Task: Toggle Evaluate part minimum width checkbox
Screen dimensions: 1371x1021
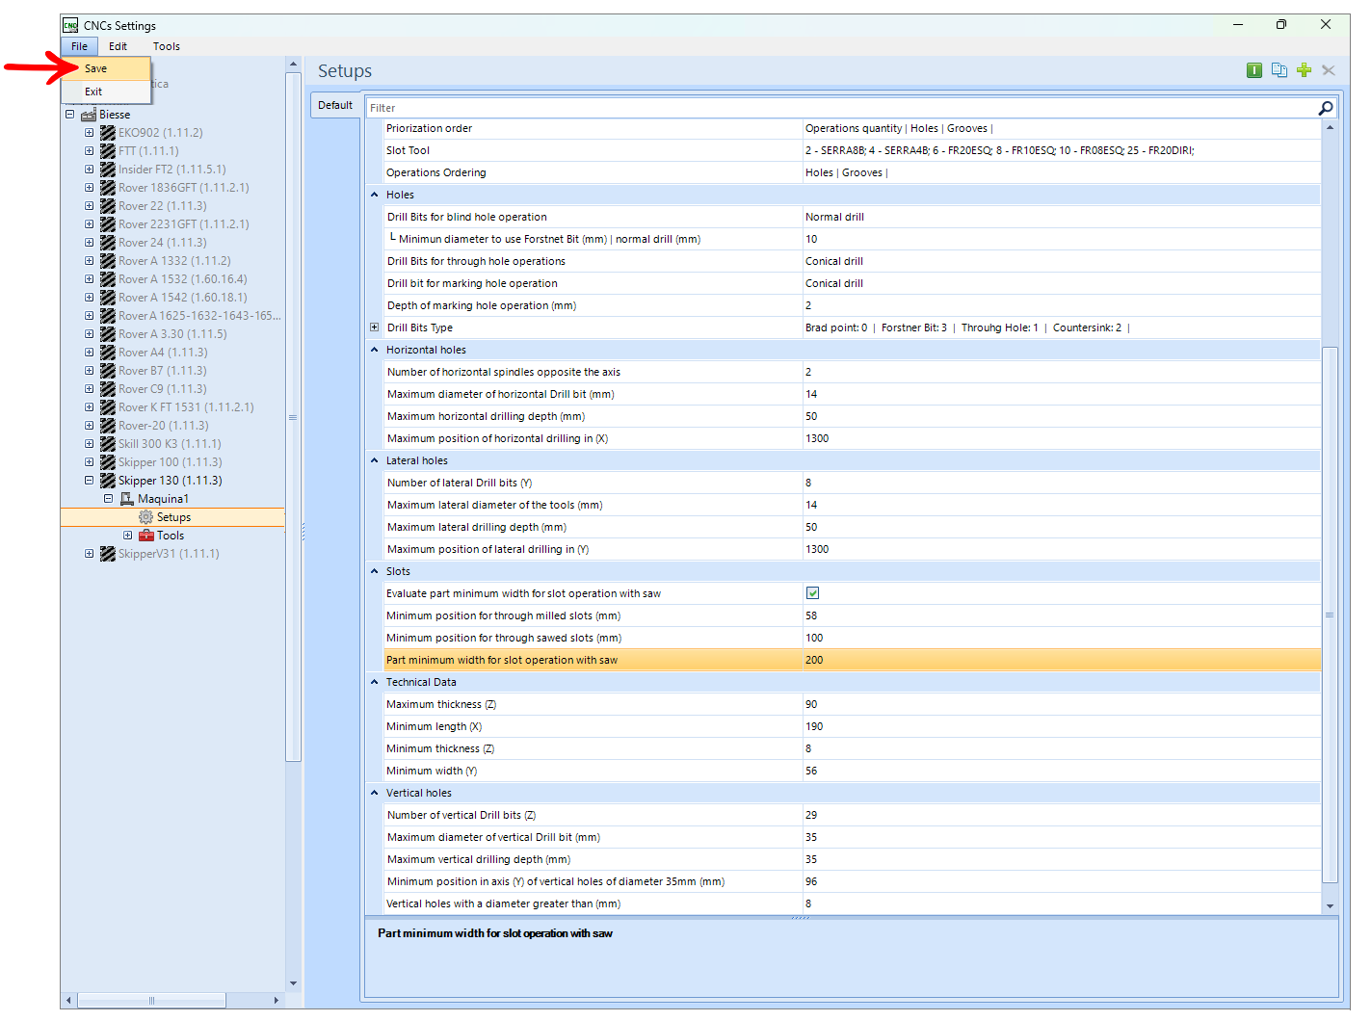Action: point(812,593)
